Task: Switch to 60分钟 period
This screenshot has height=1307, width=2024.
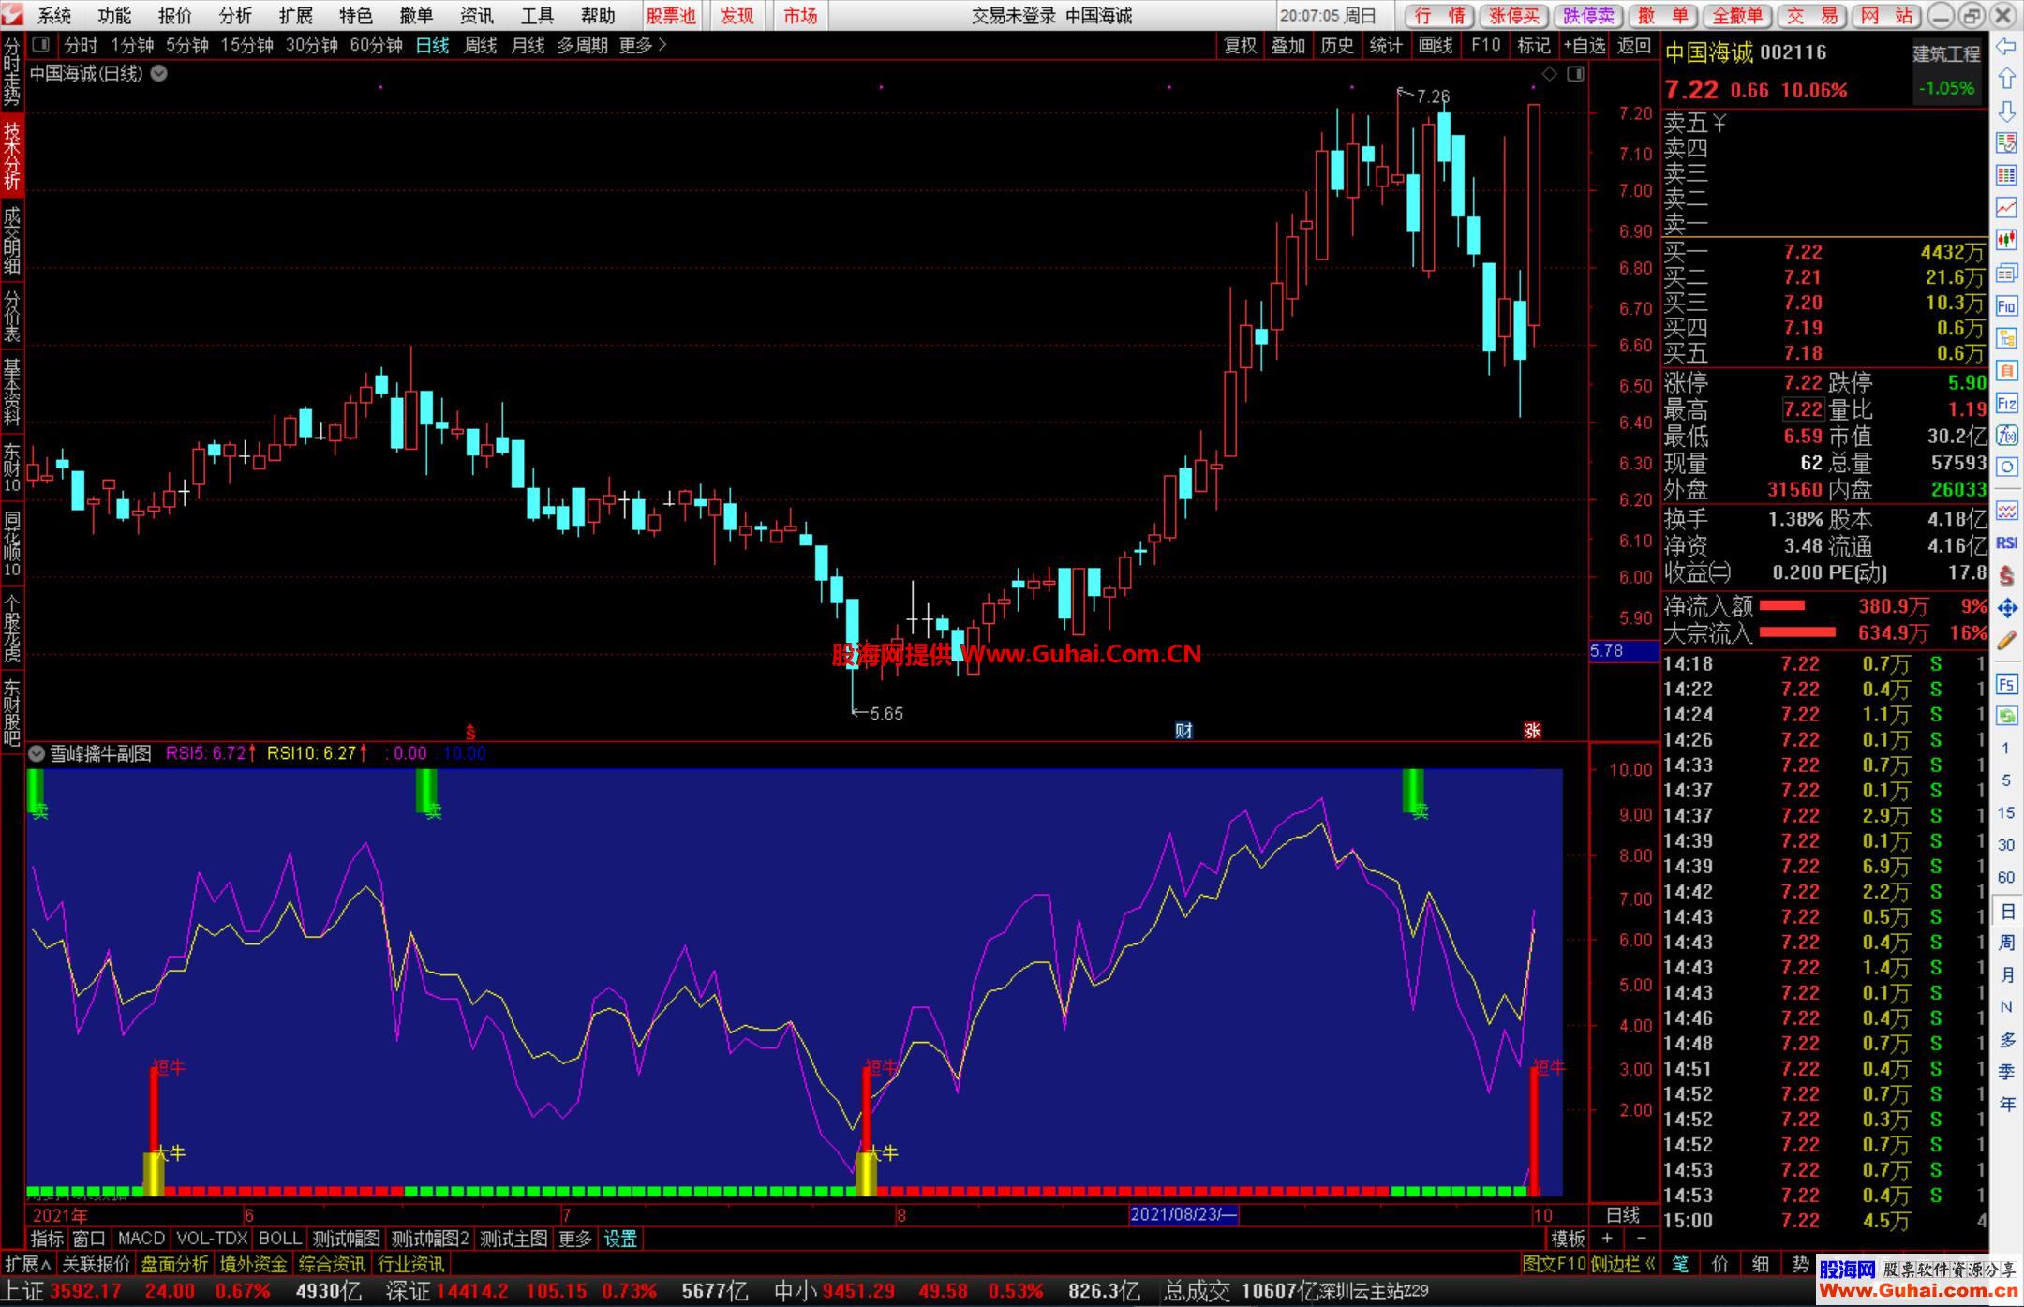Action: (x=376, y=45)
